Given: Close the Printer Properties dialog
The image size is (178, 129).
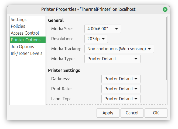Looking at the screenshot, I should pyautogui.click(x=165, y=9).
